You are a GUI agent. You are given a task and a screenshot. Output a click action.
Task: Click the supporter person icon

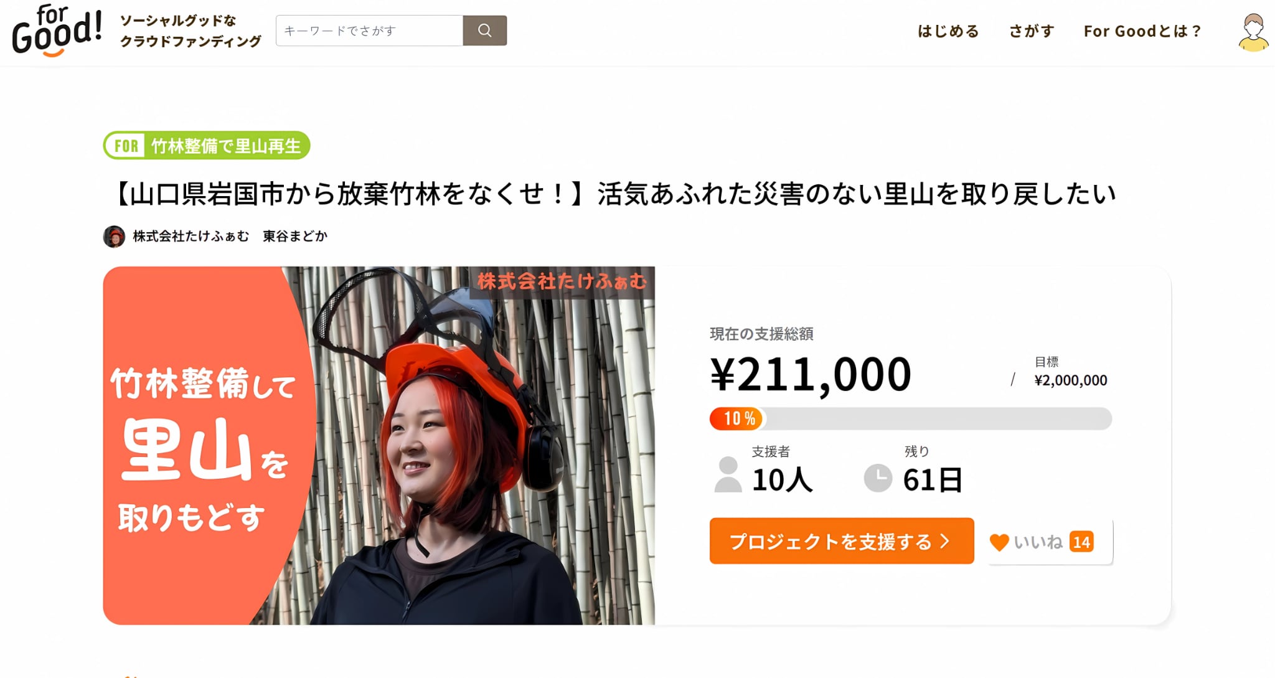point(728,474)
